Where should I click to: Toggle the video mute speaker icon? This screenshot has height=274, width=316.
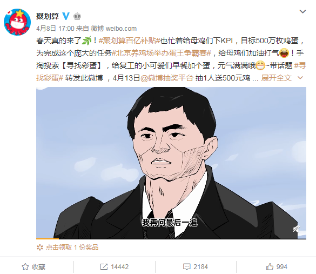click(296, 229)
